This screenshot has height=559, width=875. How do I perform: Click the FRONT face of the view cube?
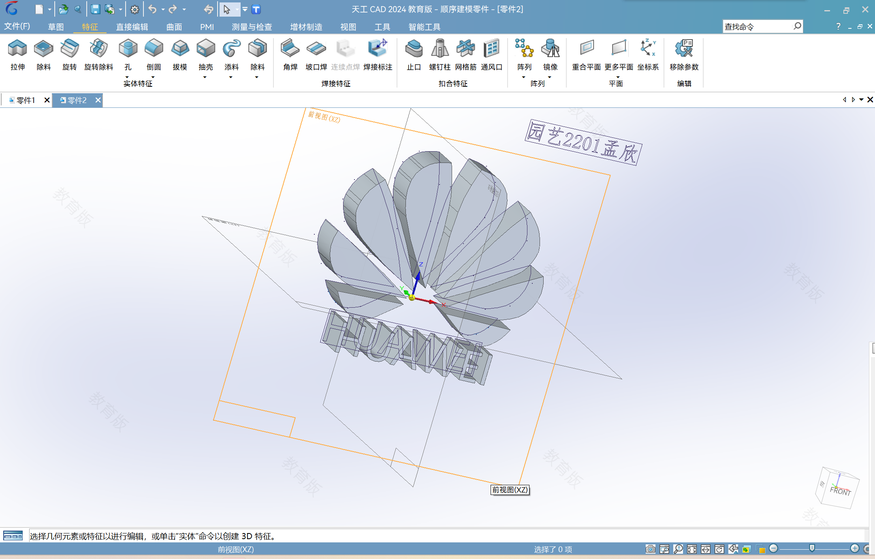pyautogui.click(x=840, y=491)
